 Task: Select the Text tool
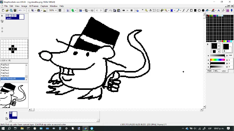pyautogui.click(x=219, y=10)
